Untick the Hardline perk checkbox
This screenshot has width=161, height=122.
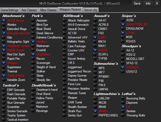pyautogui.click(x=33, y=42)
